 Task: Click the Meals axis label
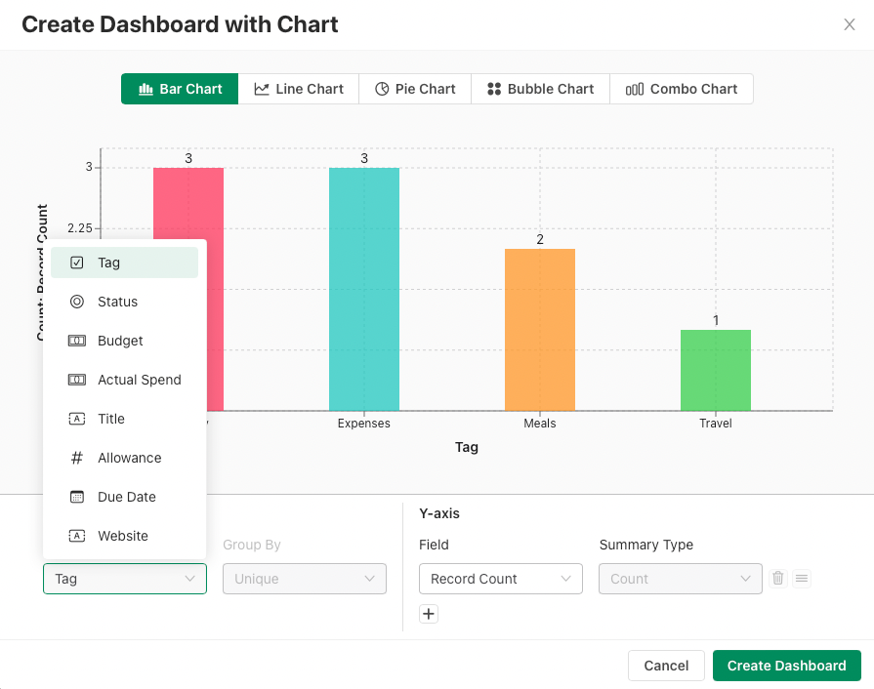click(540, 424)
